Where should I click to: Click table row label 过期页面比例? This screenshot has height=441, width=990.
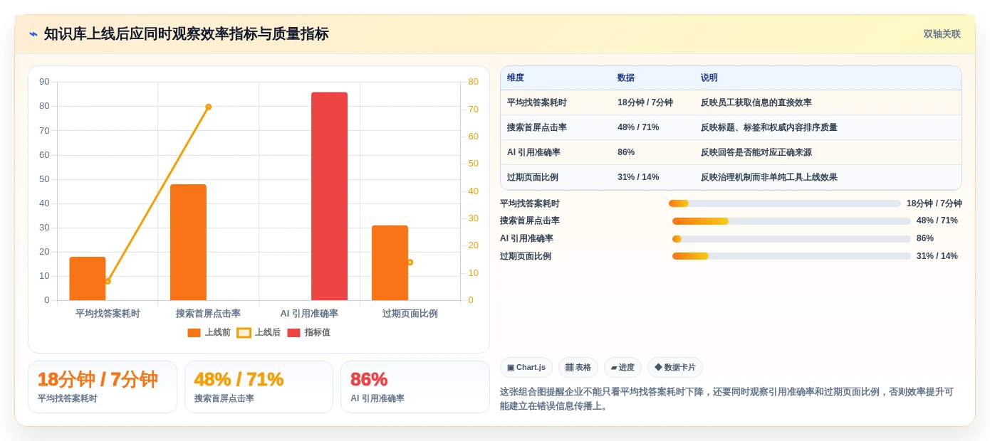[533, 177]
